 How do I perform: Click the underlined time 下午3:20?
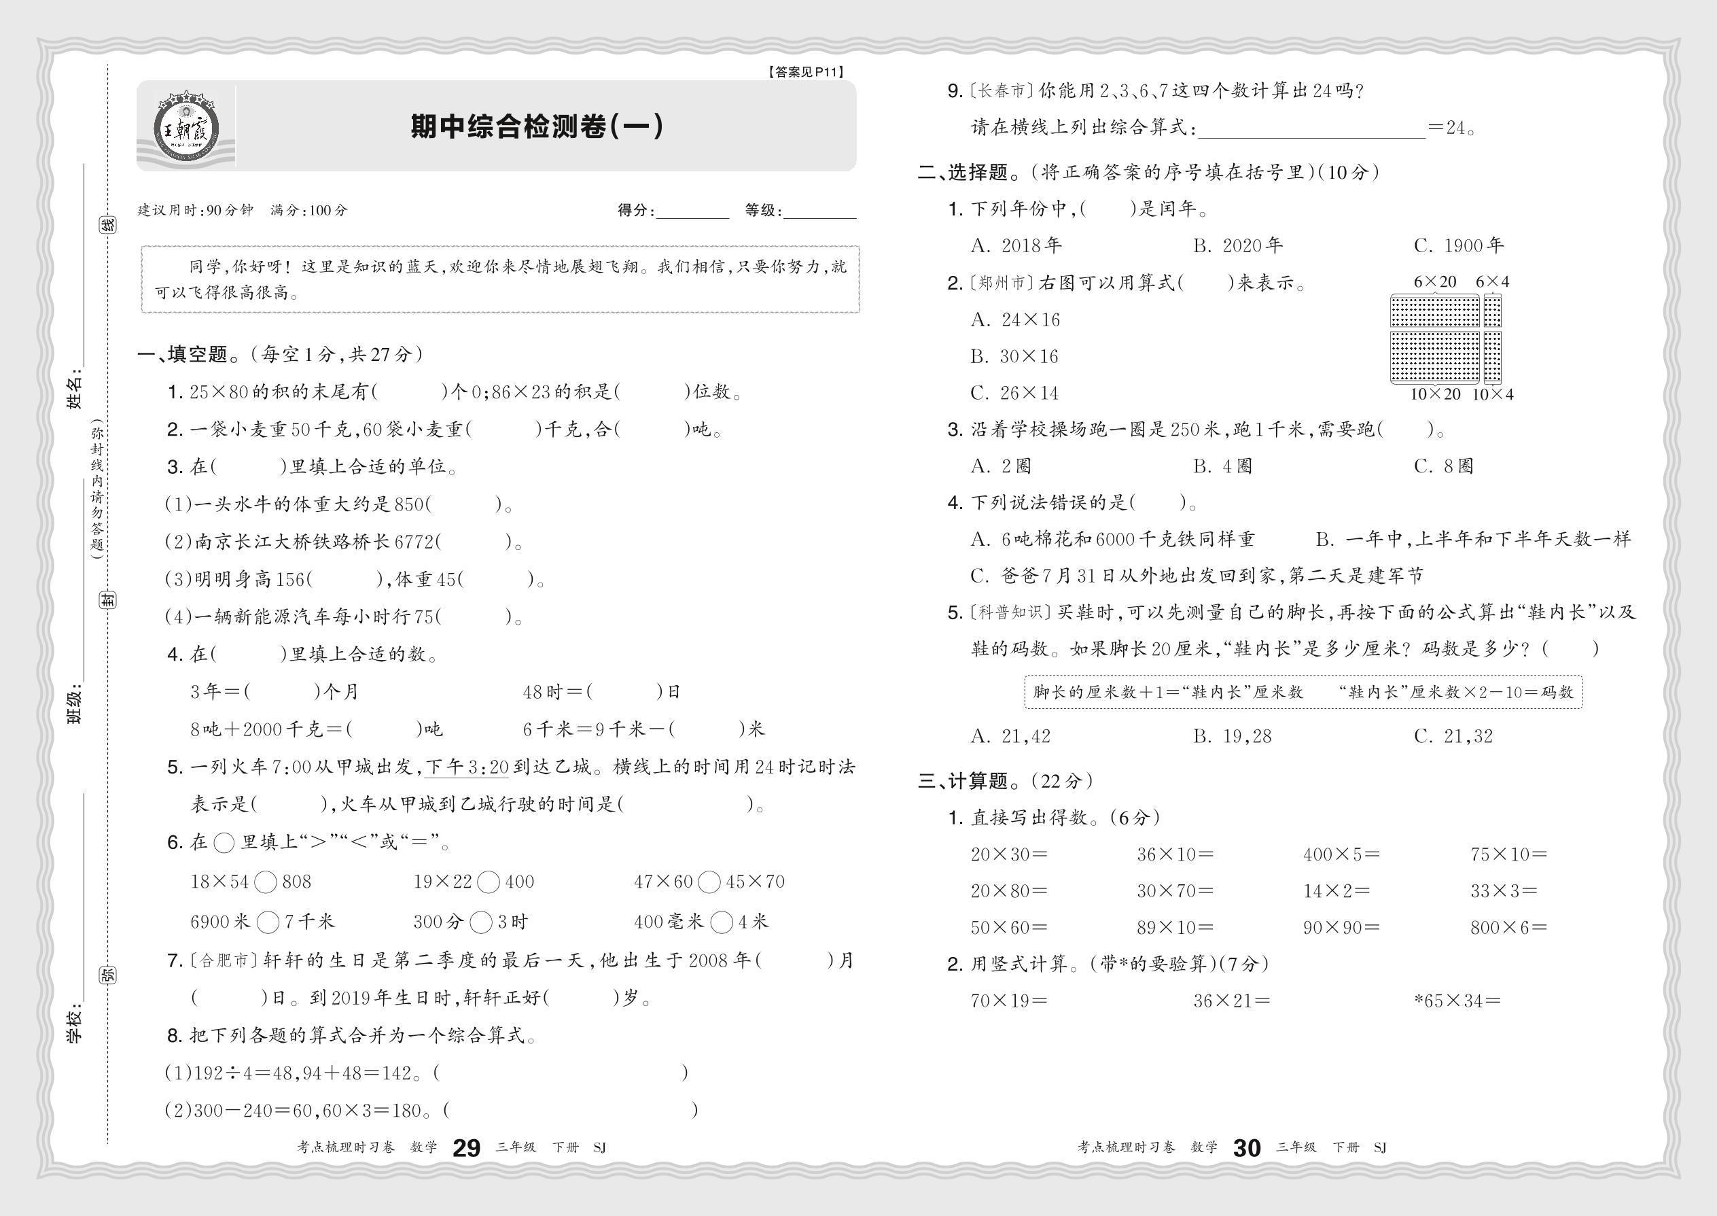[x=467, y=767]
